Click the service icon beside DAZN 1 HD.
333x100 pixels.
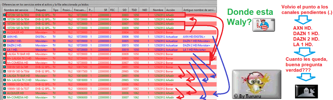coord(5,41)
